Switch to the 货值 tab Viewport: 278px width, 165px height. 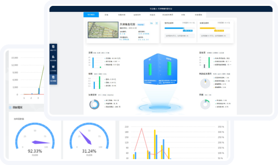coord(107,15)
